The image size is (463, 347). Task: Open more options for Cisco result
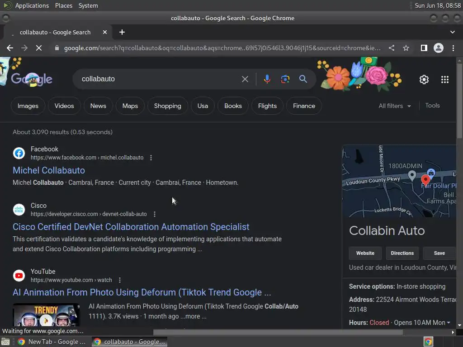(155, 214)
